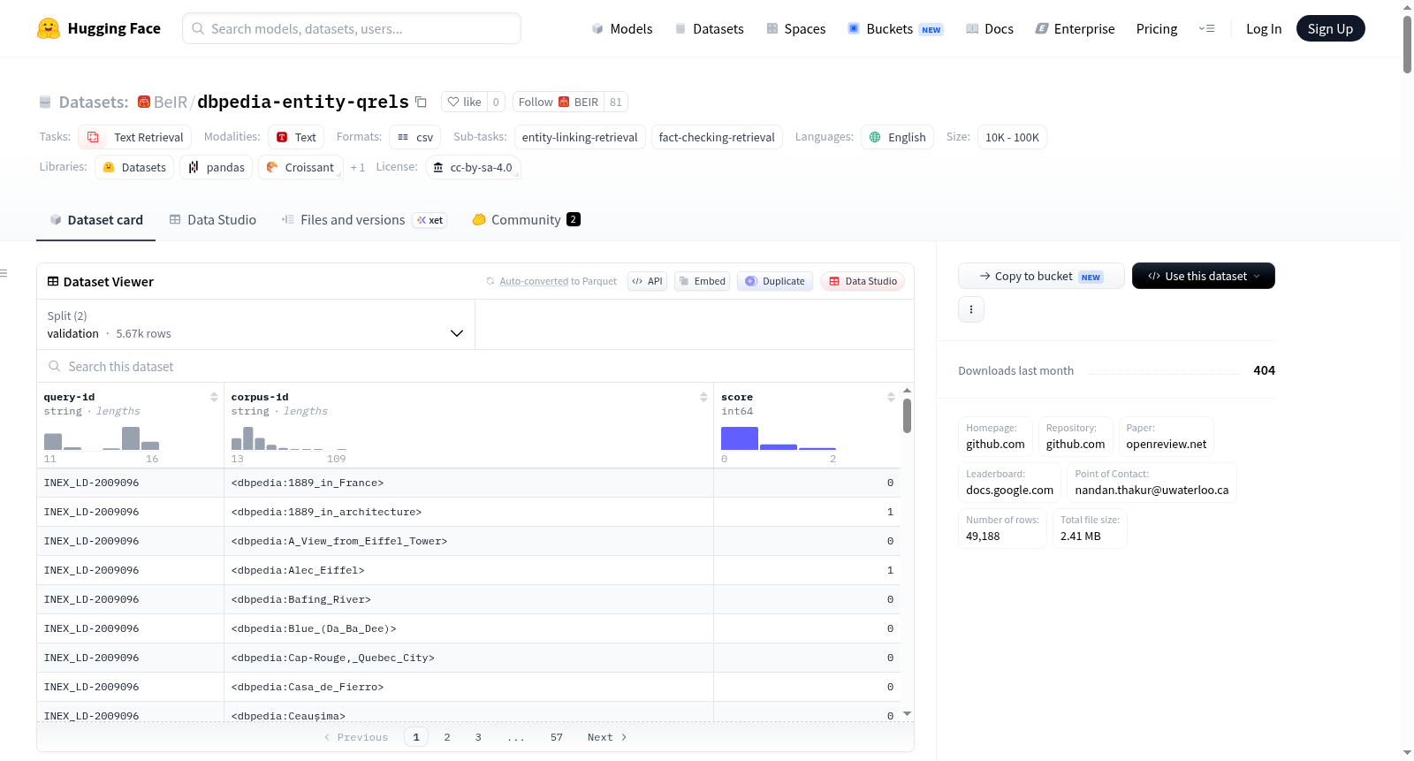Click the English language tag

(x=897, y=137)
